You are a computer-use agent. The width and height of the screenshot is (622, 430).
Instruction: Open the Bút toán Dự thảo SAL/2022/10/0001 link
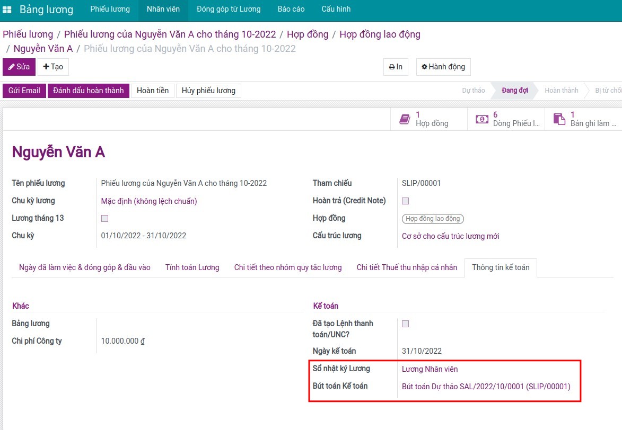coord(486,387)
